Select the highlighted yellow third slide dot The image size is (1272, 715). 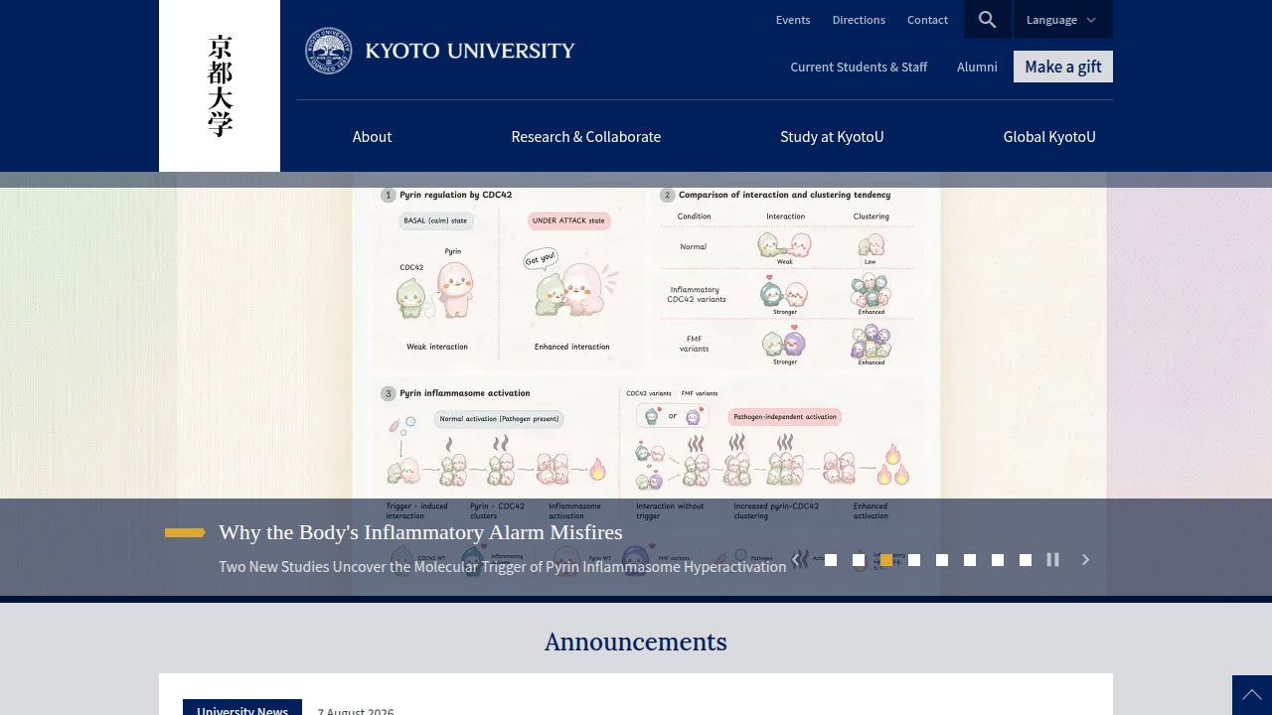click(x=886, y=560)
